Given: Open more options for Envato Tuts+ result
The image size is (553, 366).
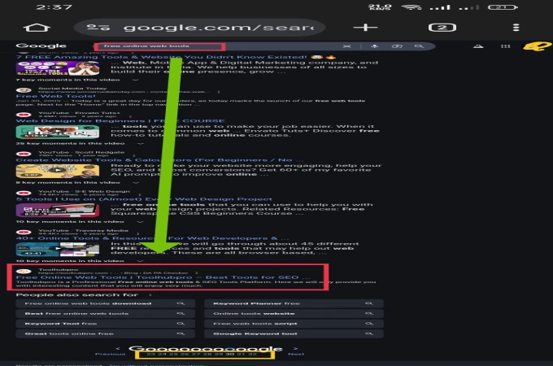Looking at the screenshot, I should click(130, 116).
